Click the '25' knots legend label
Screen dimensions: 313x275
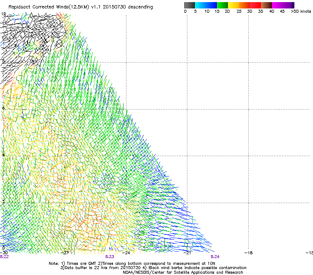(x=239, y=11)
